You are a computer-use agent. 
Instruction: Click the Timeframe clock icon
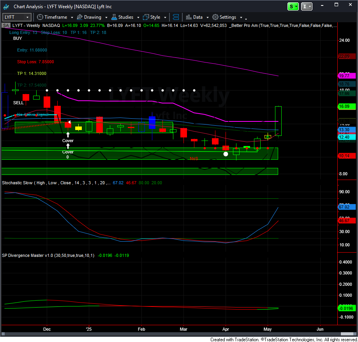(x=40, y=17)
